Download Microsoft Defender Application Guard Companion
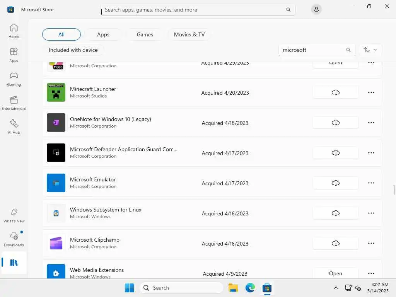Image resolution: width=396 pixels, height=297 pixels. (335, 153)
